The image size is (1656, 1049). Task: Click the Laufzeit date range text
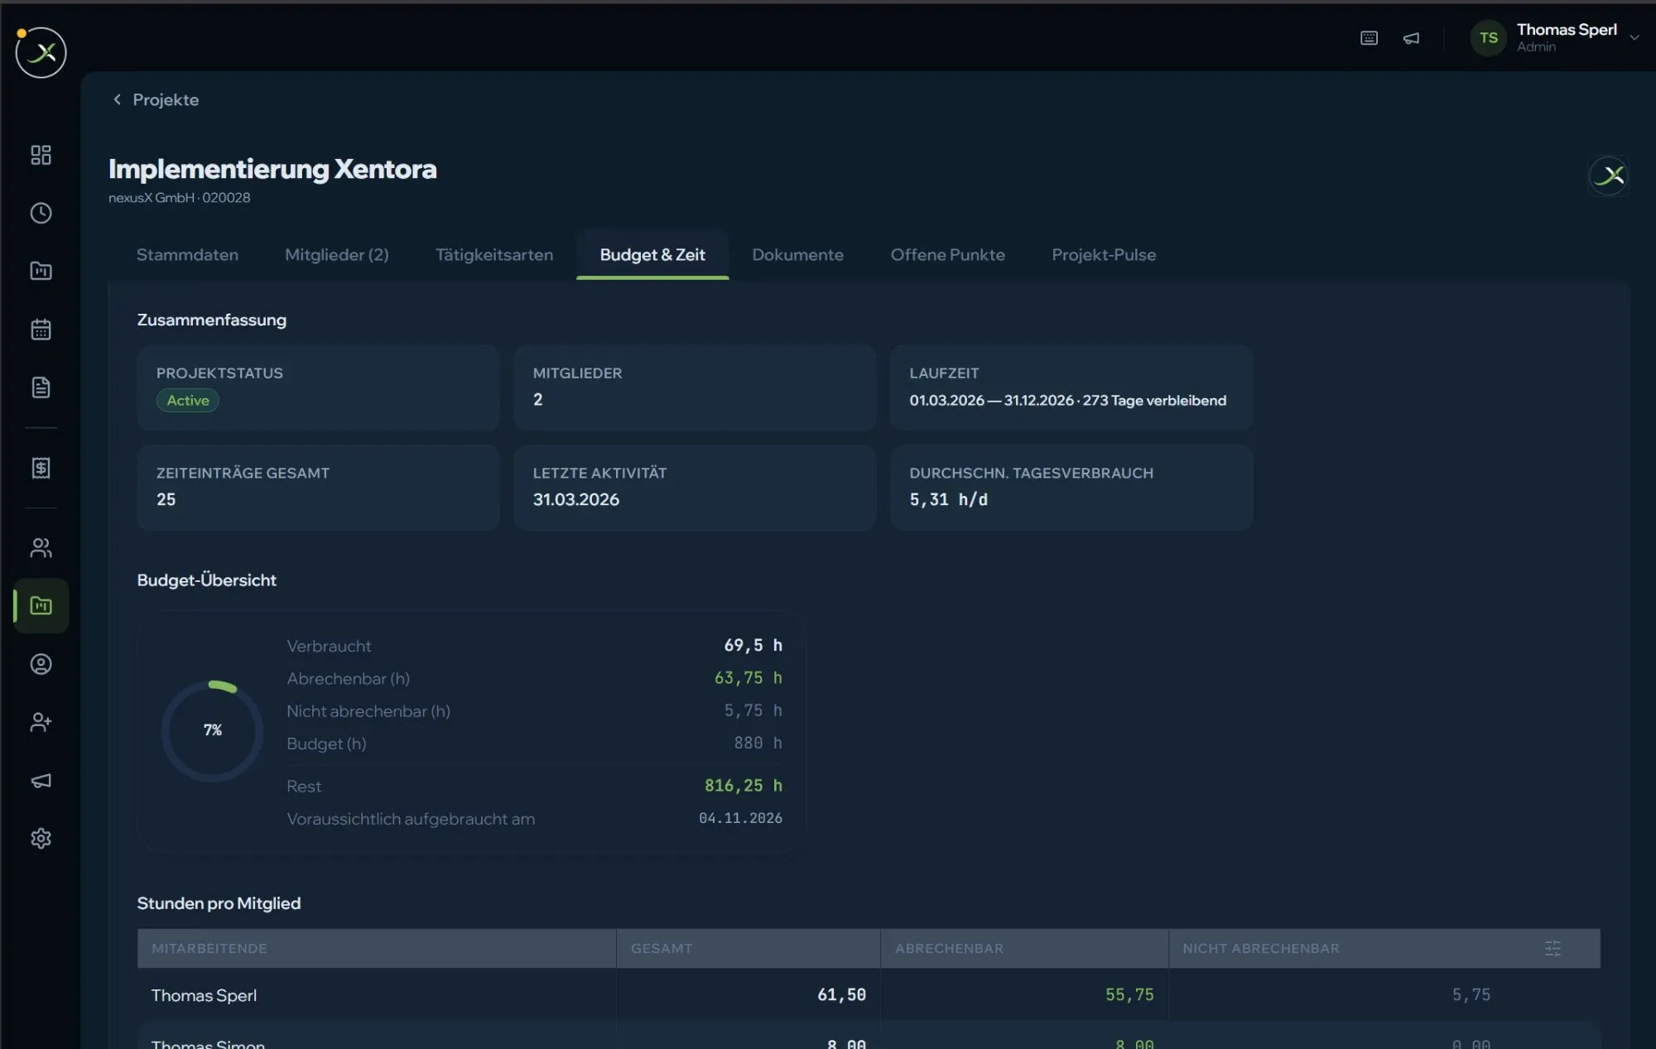point(1067,401)
